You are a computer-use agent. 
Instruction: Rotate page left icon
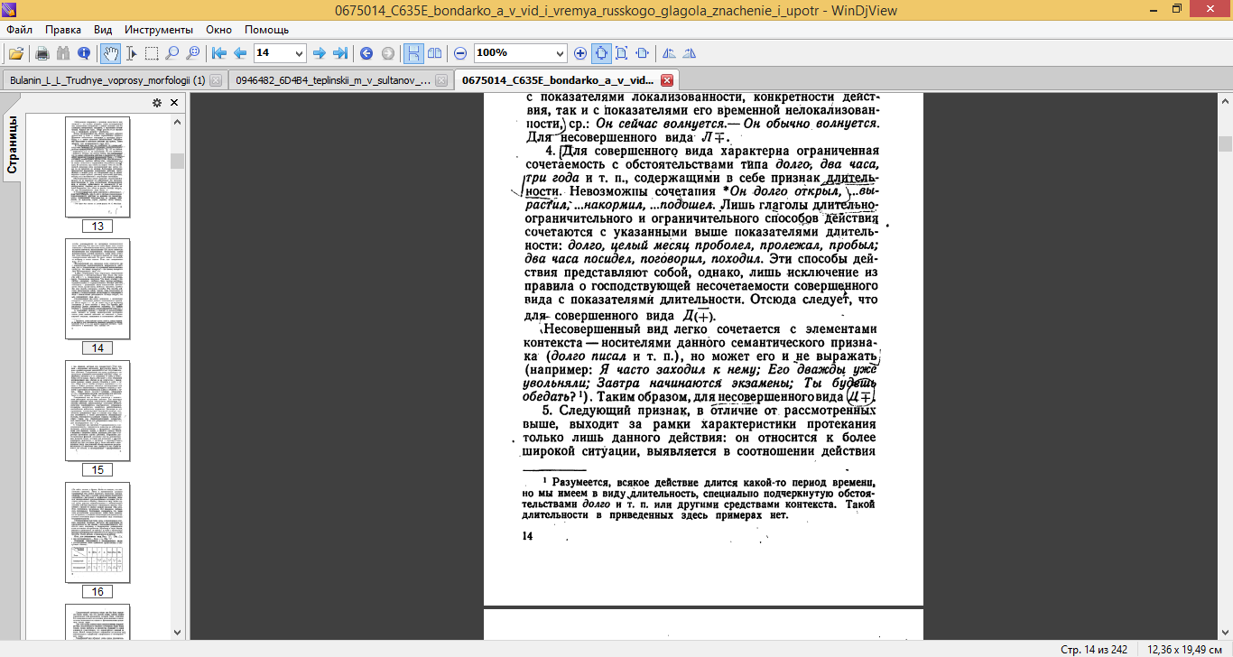coord(669,53)
